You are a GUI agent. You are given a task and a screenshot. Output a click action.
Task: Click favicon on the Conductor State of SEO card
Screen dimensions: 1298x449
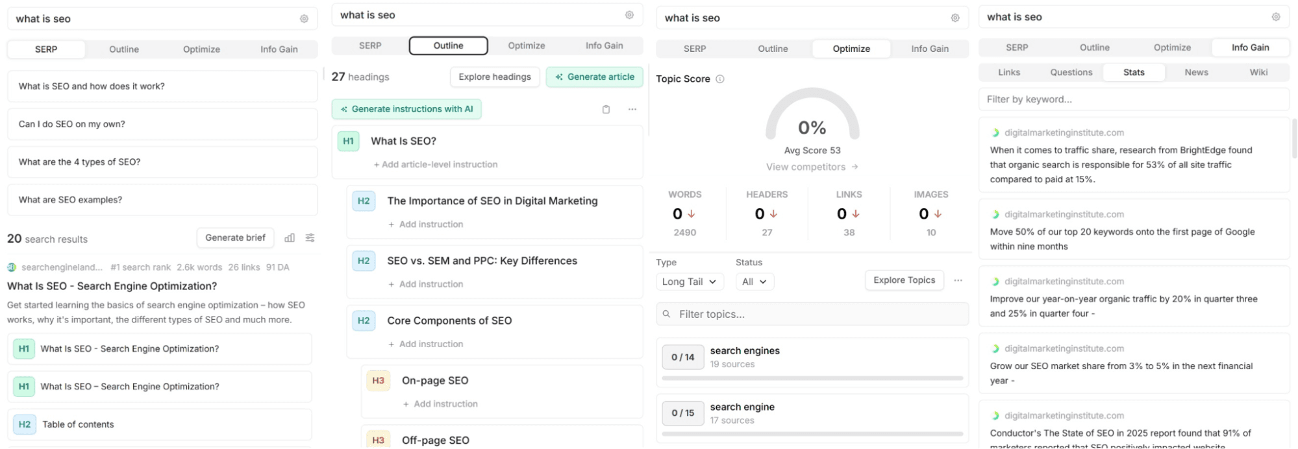click(995, 416)
